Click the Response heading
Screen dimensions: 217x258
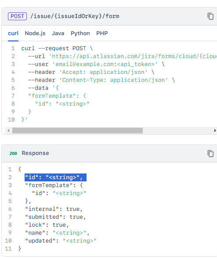(x=36, y=153)
